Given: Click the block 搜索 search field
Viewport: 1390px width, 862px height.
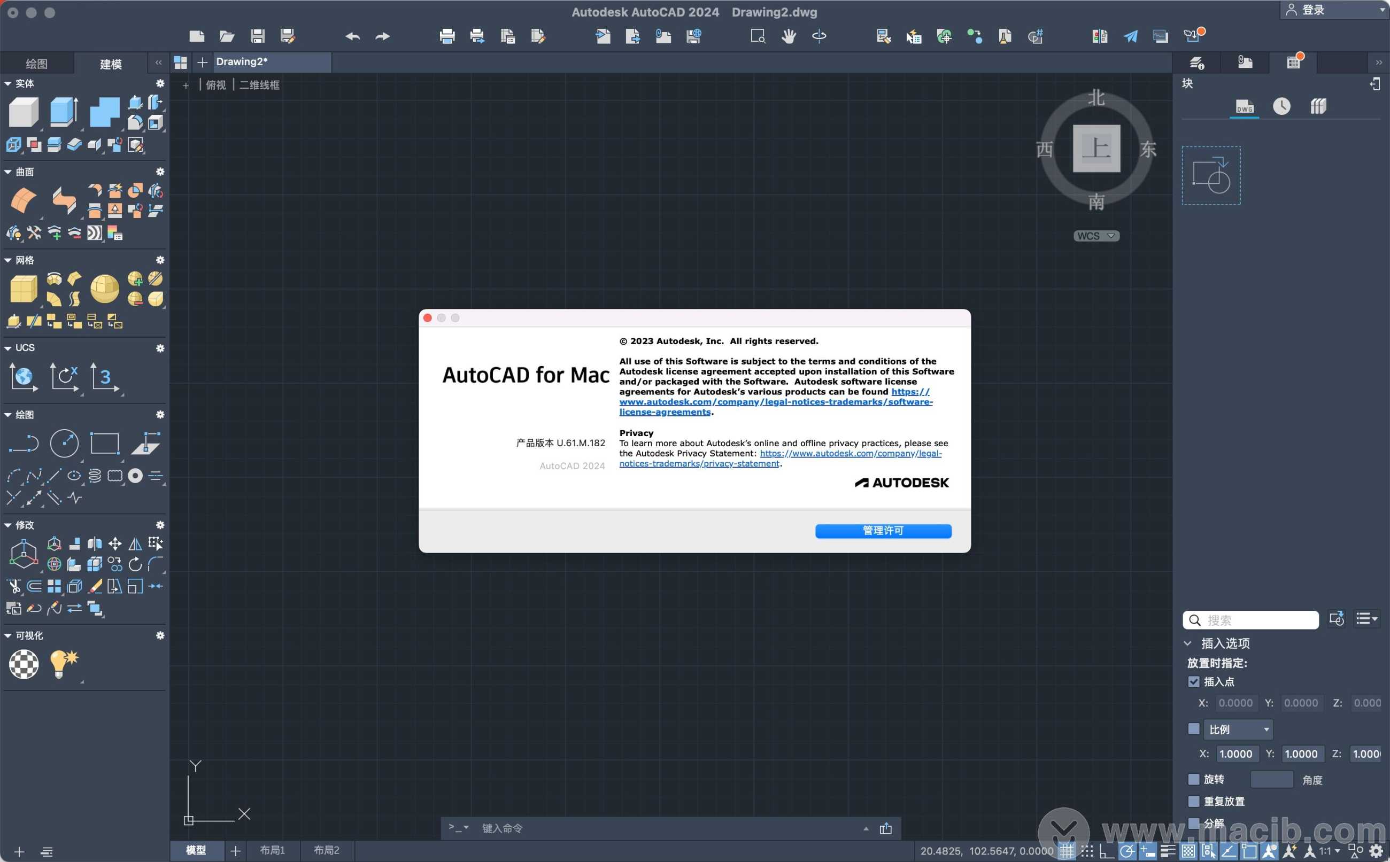Looking at the screenshot, I should 1254,620.
